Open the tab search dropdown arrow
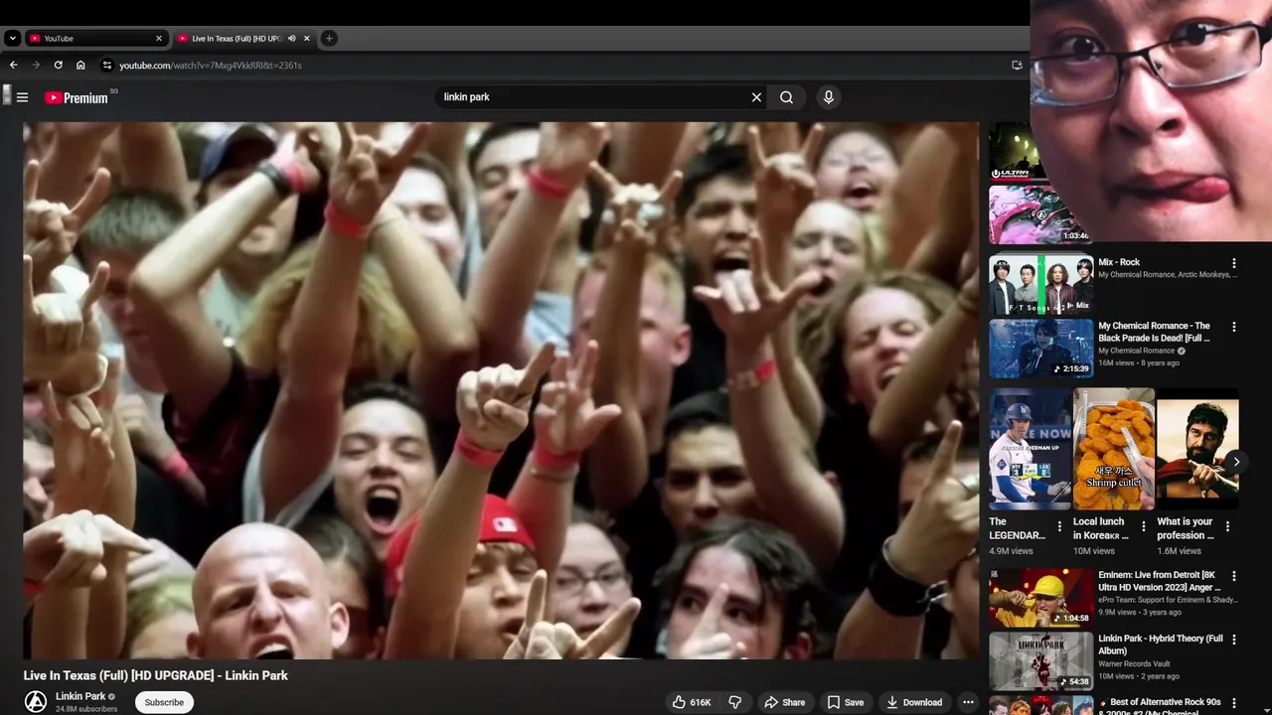This screenshot has height=715, width=1272. [12, 39]
